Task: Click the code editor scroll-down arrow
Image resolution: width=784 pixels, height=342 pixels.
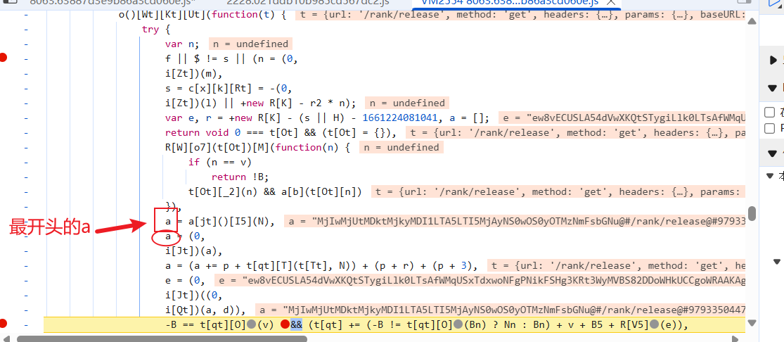Action: (x=752, y=323)
